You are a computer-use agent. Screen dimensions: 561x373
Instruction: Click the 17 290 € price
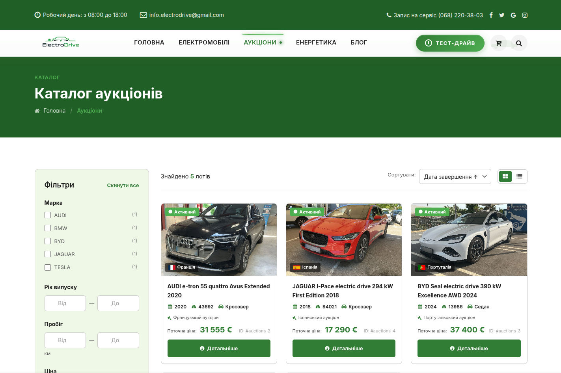(341, 330)
